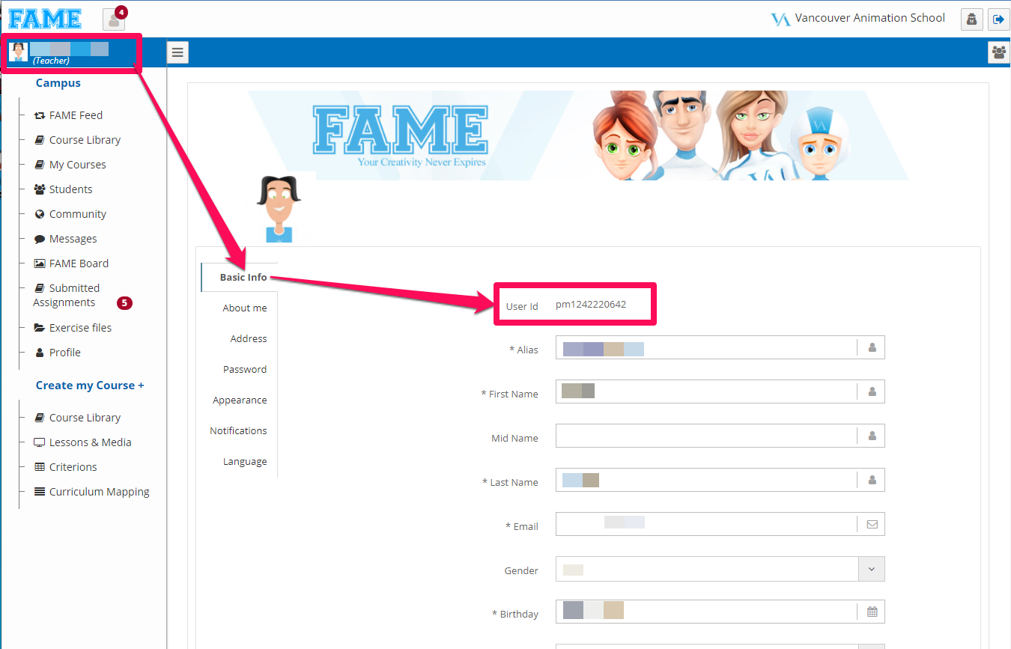Open Messages in sidebar
Viewport: 1011px width, 649px height.
tap(65, 239)
